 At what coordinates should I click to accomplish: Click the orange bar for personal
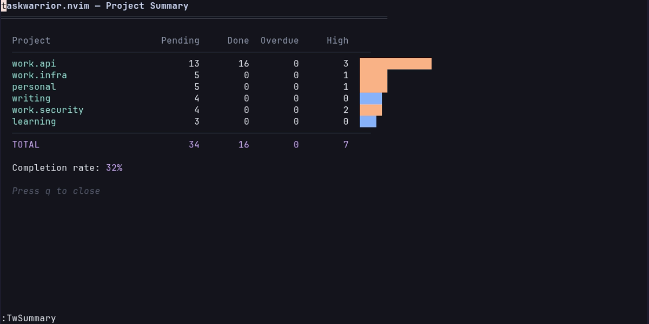click(374, 87)
